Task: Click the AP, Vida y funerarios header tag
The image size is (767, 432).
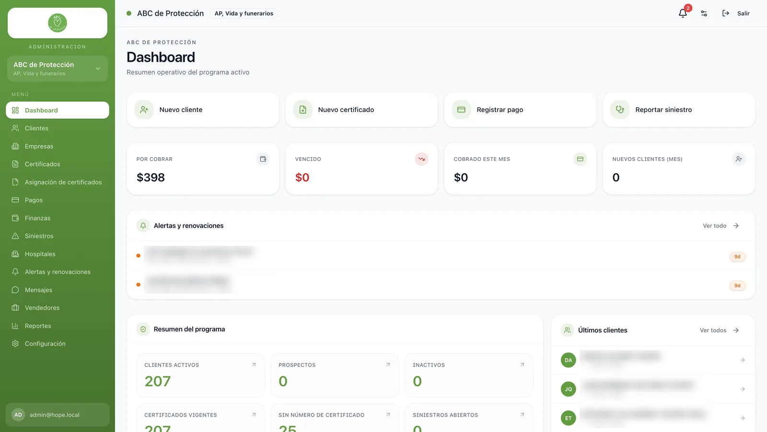Action: [x=244, y=13]
